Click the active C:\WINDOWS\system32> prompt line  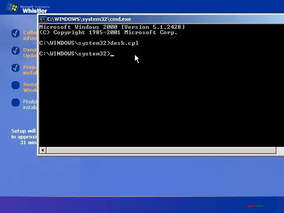point(77,54)
